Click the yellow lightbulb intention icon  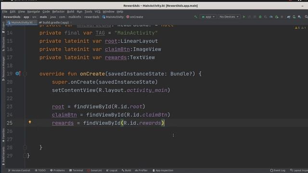click(x=30, y=122)
